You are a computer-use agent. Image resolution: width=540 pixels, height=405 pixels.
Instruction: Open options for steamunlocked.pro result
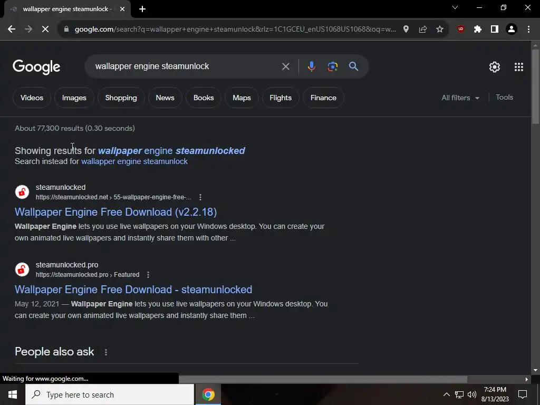pyautogui.click(x=148, y=275)
